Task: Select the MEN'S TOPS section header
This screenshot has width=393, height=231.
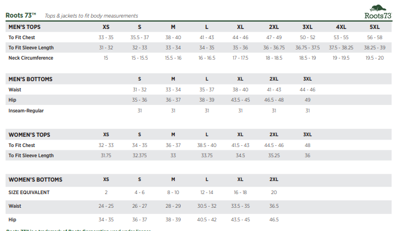Action: point(24,27)
